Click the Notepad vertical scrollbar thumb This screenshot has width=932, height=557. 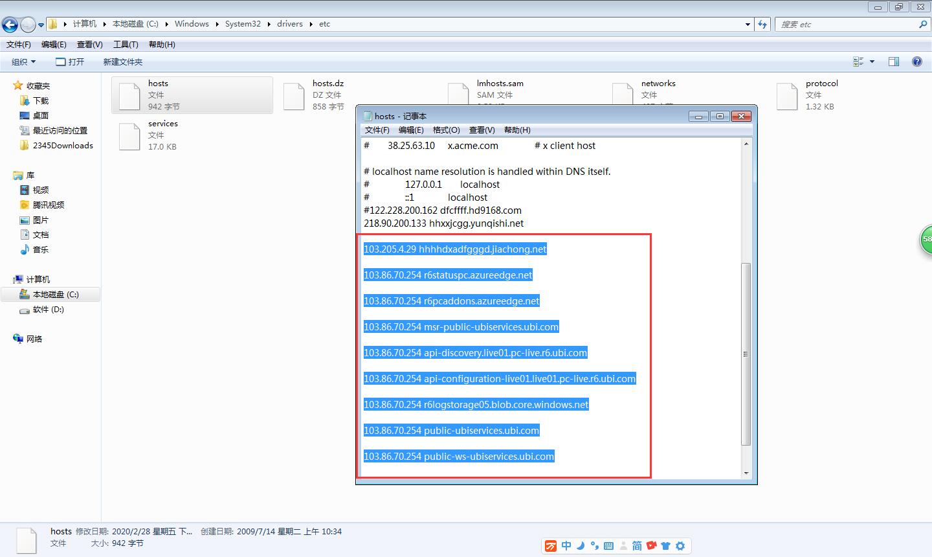[746, 354]
